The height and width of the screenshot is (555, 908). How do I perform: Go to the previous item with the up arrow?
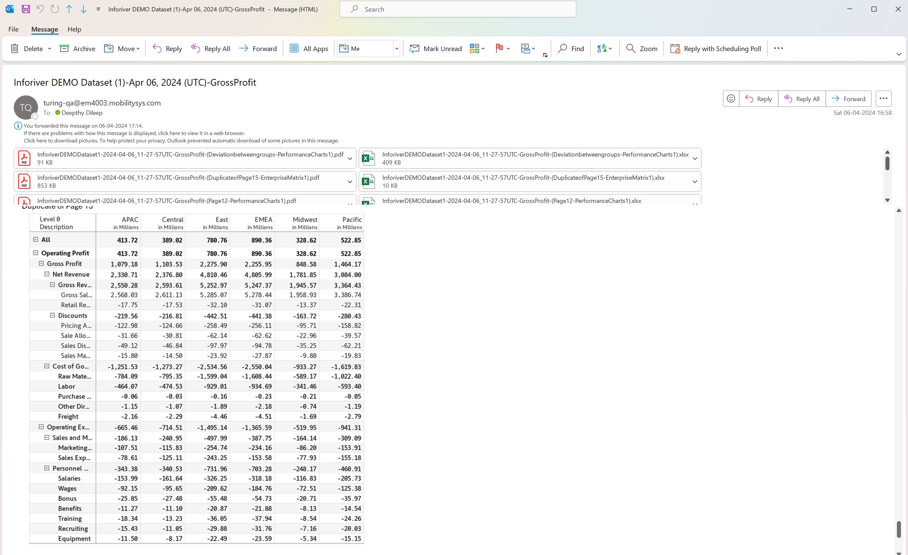pos(69,9)
